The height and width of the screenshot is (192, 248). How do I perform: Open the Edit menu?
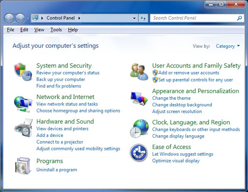[24, 30]
